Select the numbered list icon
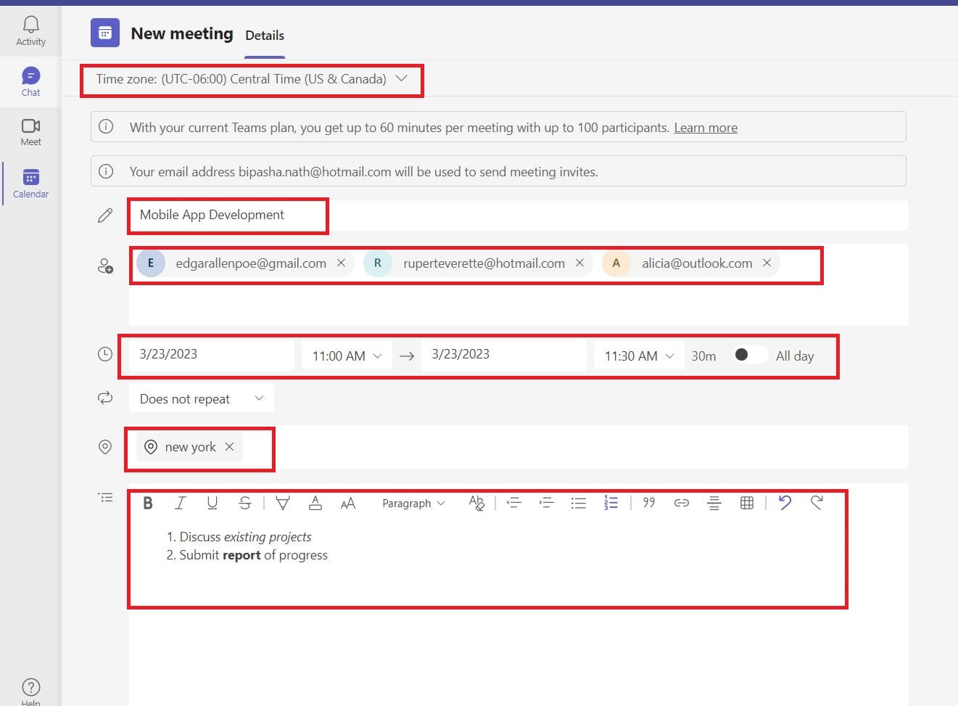This screenshot has height=706, width=958. (x=611, y=503)
